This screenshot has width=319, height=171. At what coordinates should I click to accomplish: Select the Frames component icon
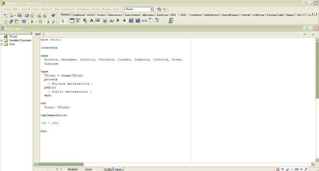pos(72,20)
